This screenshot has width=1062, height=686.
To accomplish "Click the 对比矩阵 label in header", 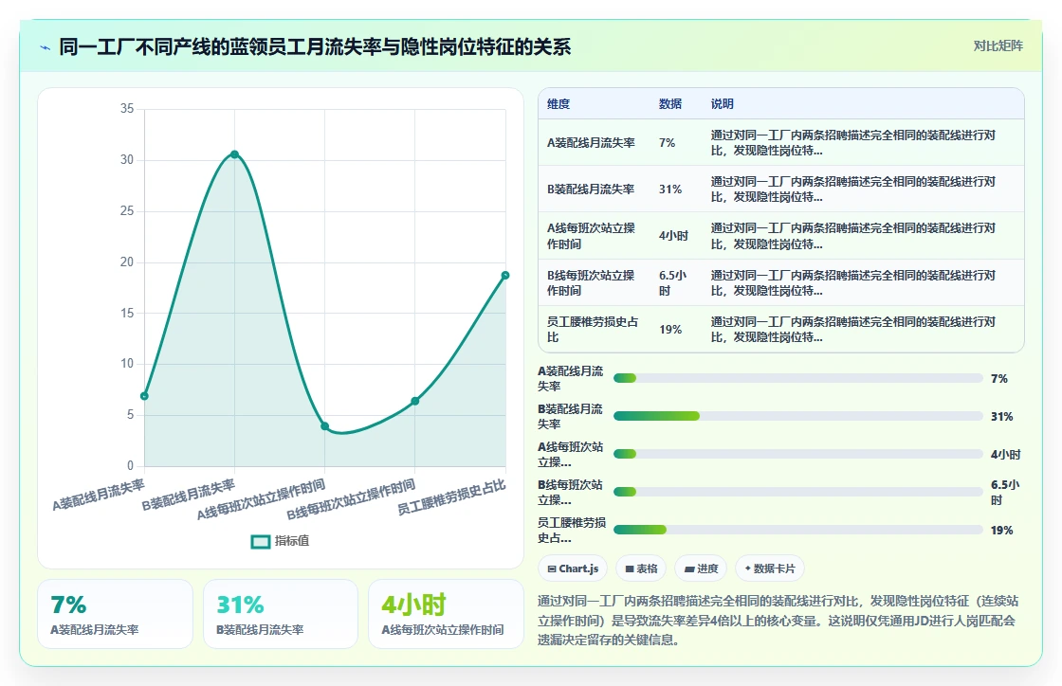I will coord(998,46).
